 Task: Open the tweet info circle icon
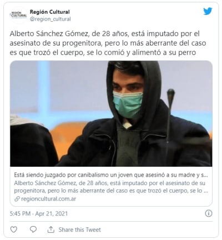pyautogui.click(x=209, y=213)
